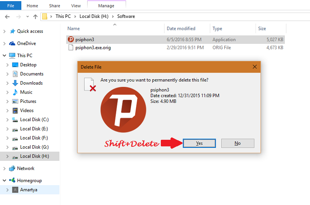Click the This PC monitor icon
The height and width of the screenshot is (205, 310).
pyautogui.click(x=12, y=56)
